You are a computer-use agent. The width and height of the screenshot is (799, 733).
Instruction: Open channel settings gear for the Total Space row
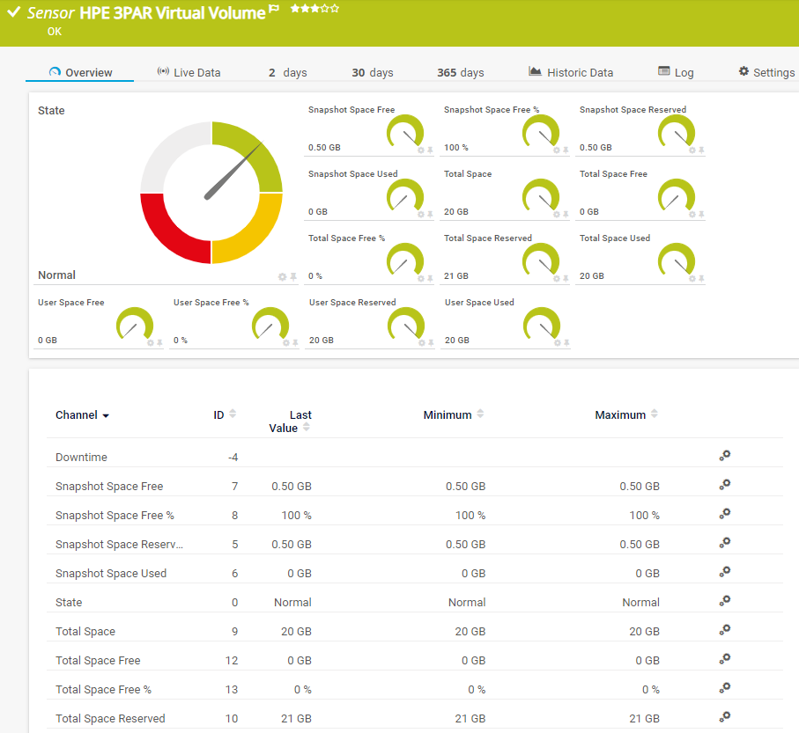[x=725, y=630]
